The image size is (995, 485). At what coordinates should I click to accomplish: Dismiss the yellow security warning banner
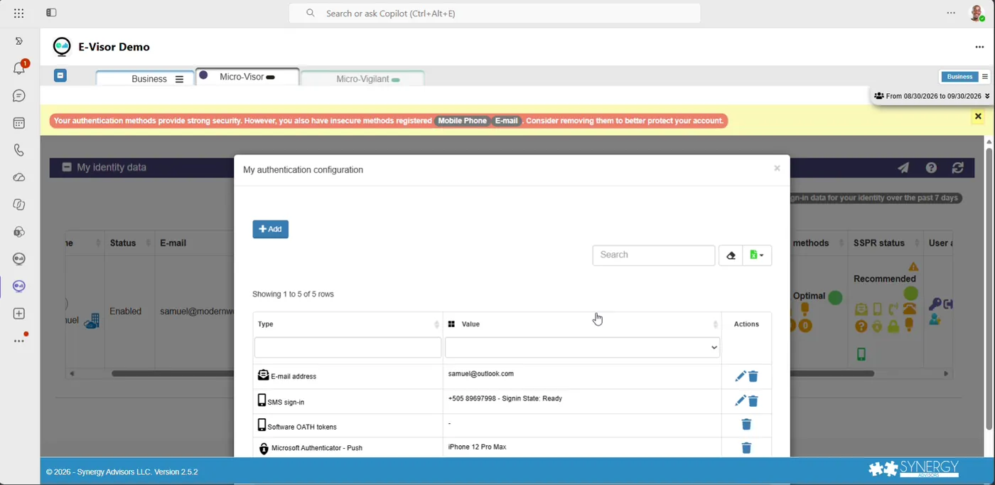pos(978,117)
